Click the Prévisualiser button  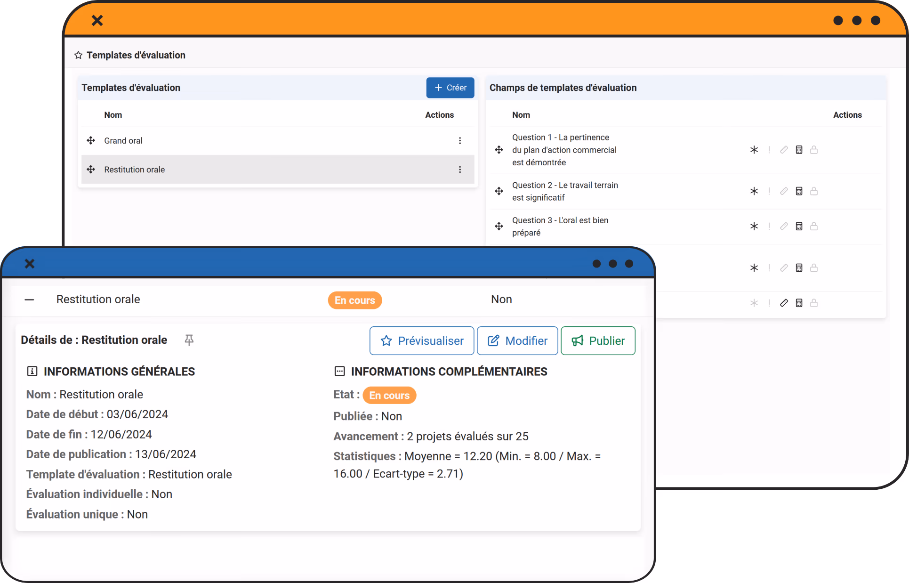(422, 341)
